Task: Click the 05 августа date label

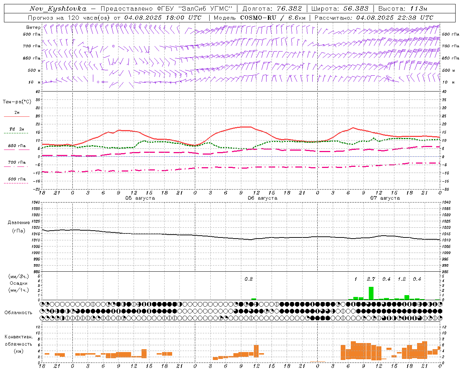Action: point(140,198)
